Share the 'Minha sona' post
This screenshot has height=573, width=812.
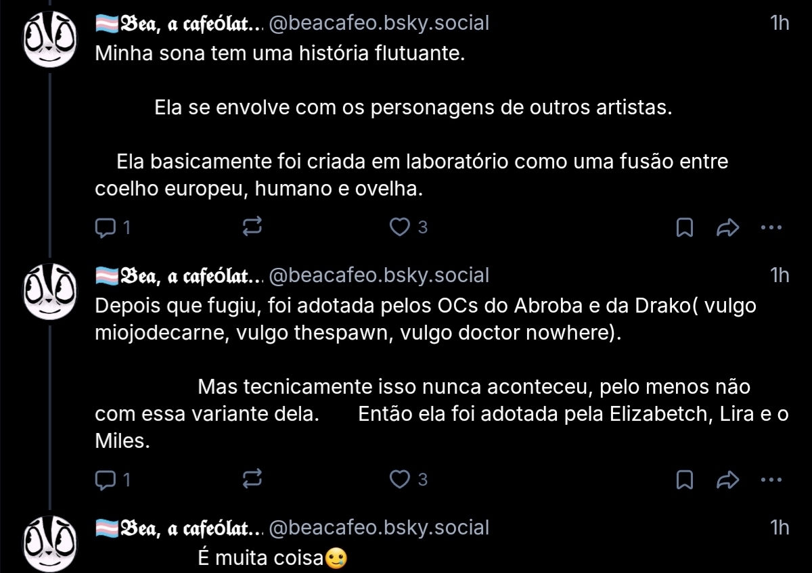click(727, 228)
